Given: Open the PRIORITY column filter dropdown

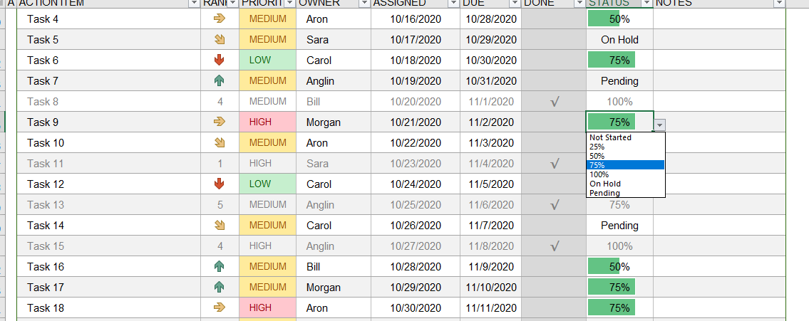Looking at the screenshot, I should pyautogui.click(x=290, y=3).
